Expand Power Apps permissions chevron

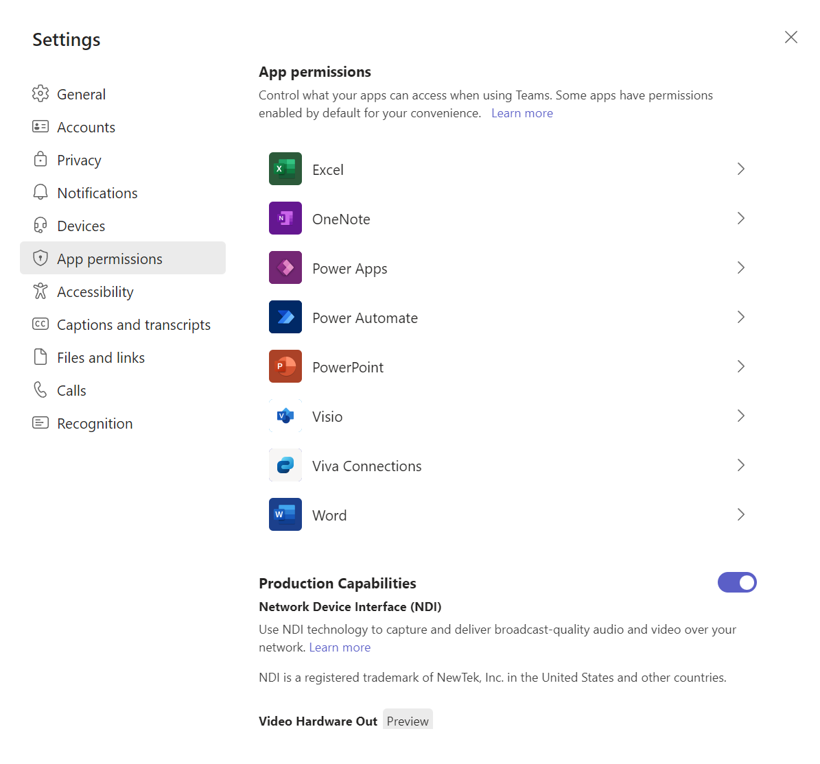tap(740, 267)
